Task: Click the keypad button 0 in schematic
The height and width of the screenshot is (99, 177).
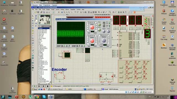Action: coord(136,76)
